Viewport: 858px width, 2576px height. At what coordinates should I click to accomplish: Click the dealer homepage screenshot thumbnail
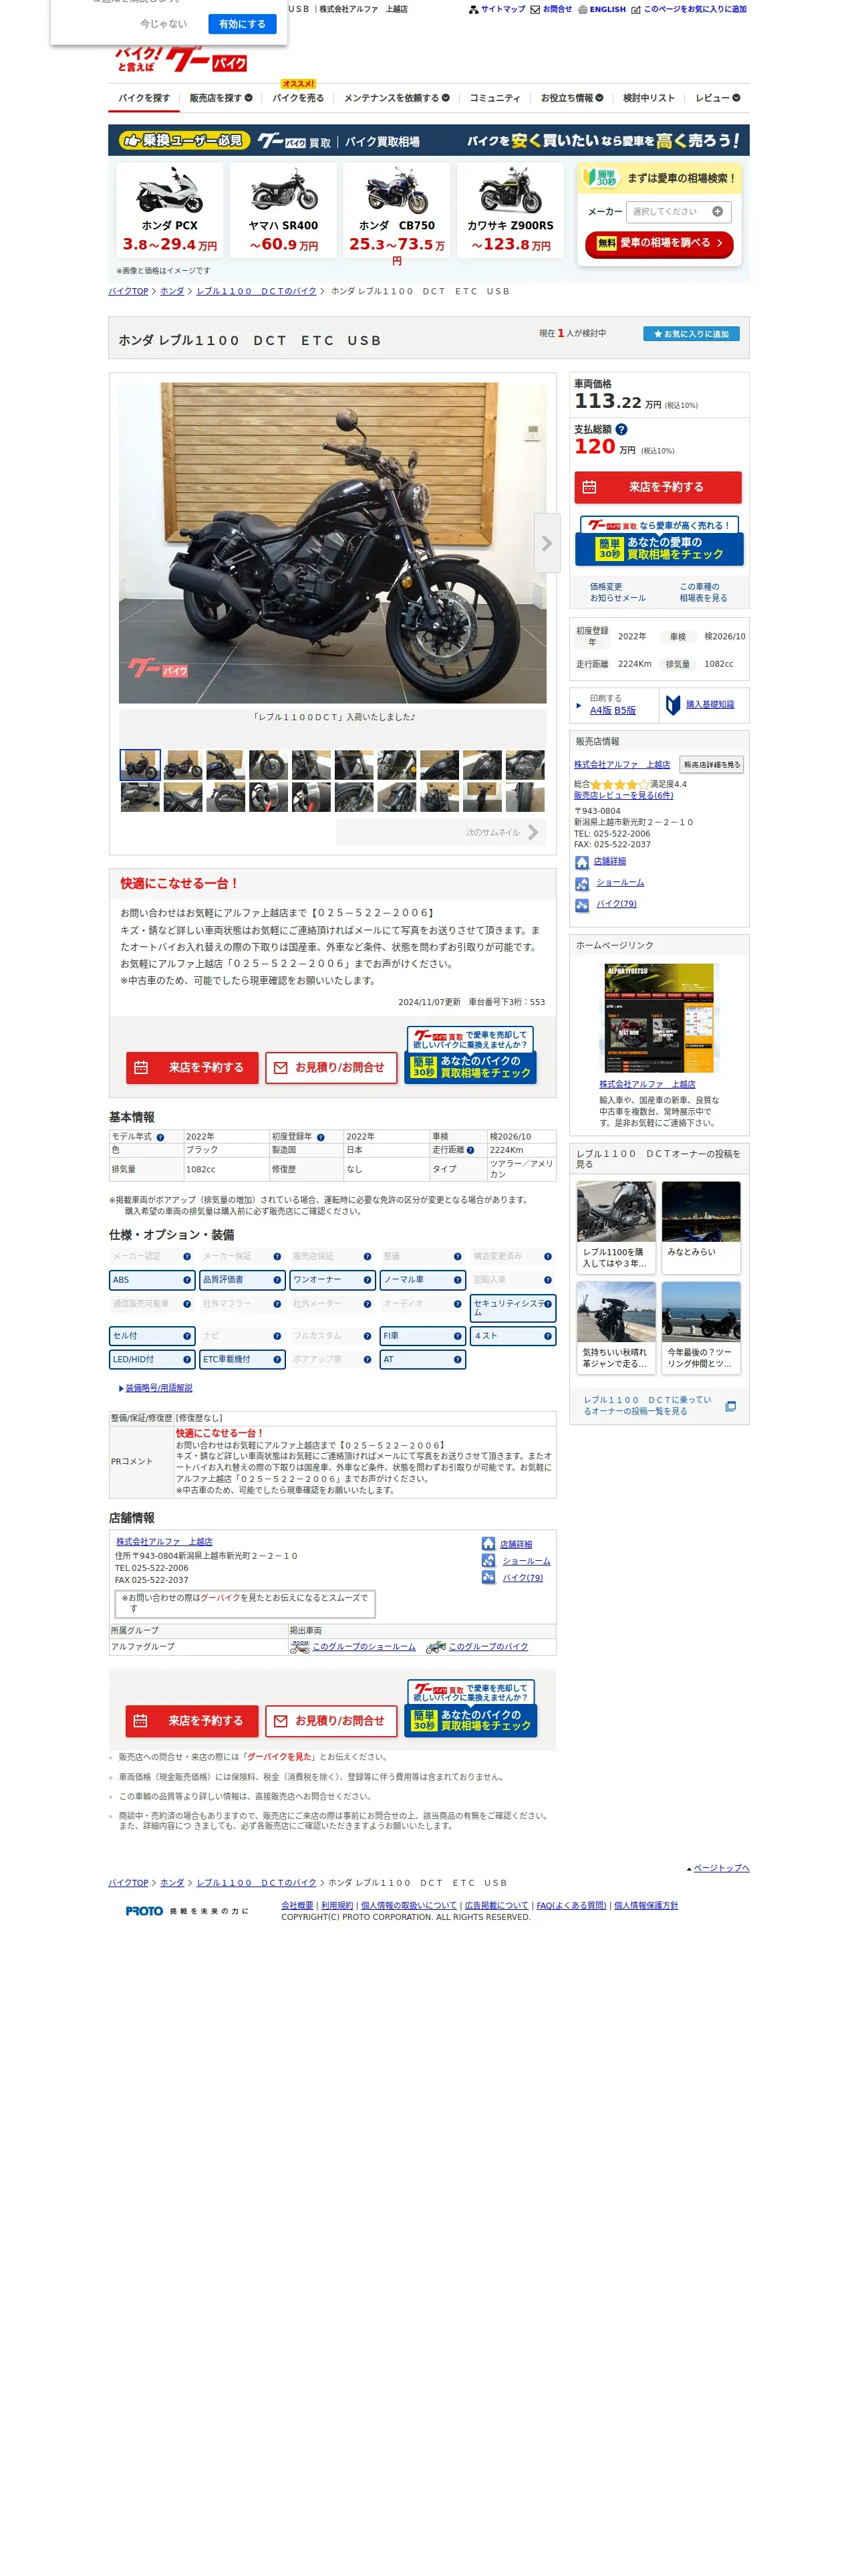point(658,1019)
